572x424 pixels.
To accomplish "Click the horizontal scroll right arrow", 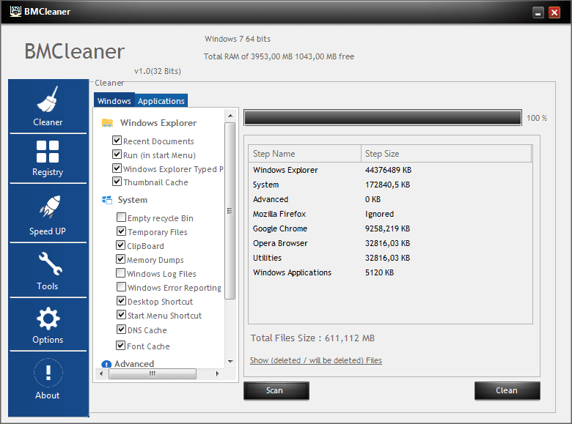I will (217, 373).
